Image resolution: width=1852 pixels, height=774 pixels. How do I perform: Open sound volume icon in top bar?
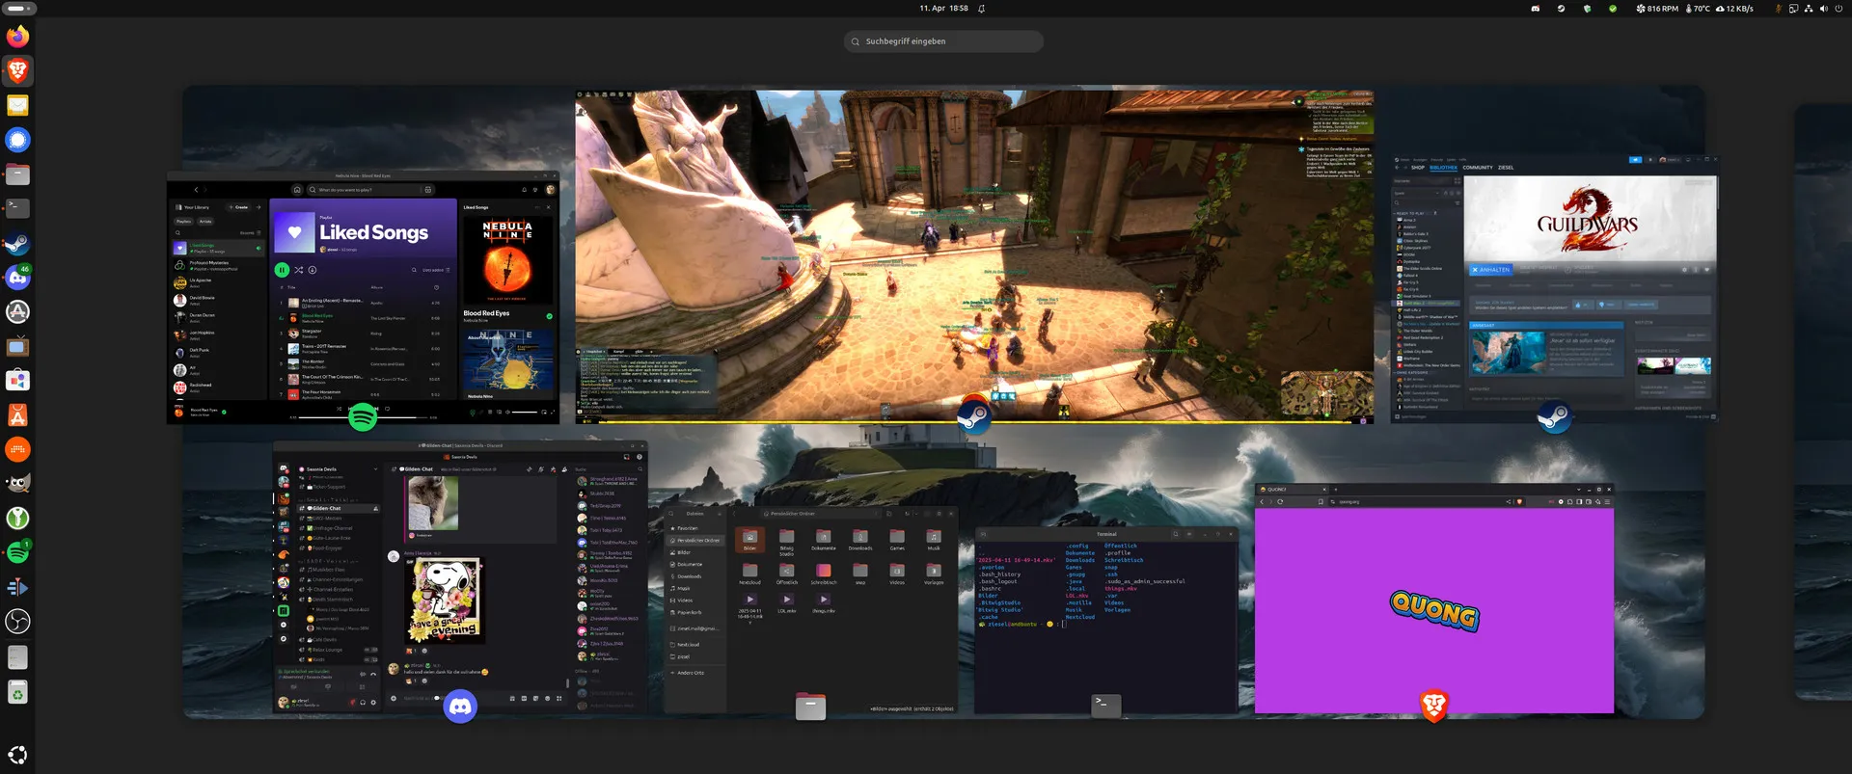coord(1824,9)
